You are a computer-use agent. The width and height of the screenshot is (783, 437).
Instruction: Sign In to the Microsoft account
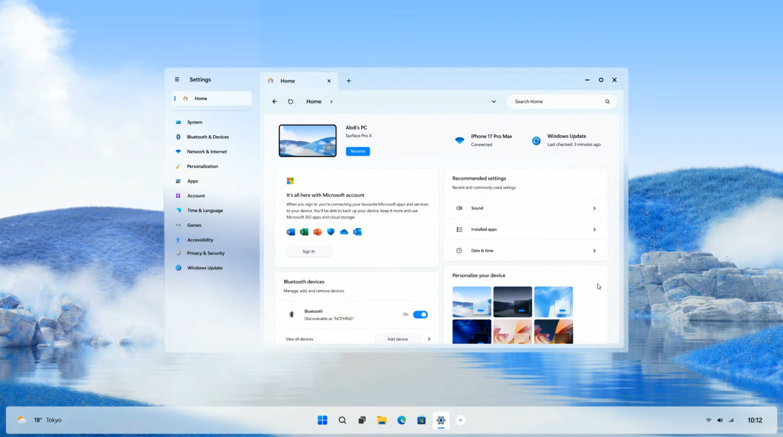(309, 251)
